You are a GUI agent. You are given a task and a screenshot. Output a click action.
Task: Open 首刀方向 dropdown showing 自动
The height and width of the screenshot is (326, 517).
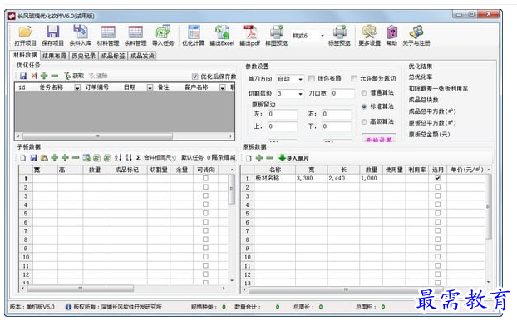[x=300, y=79]
